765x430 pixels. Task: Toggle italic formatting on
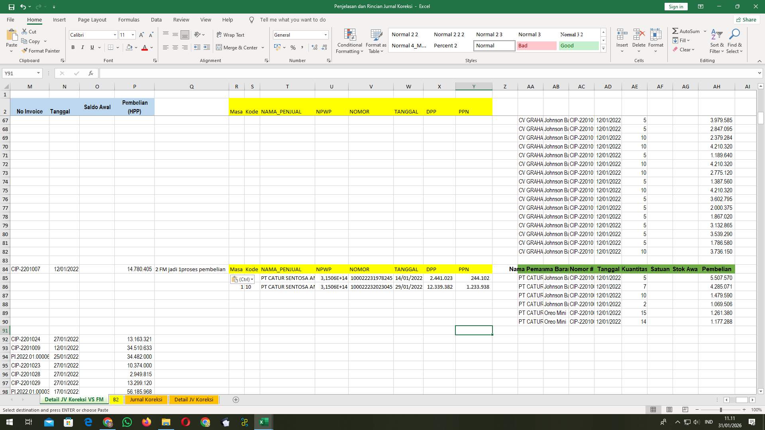point(82,47)
